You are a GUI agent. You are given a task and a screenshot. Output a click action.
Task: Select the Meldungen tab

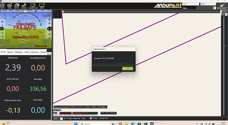(x=19, y=52)
